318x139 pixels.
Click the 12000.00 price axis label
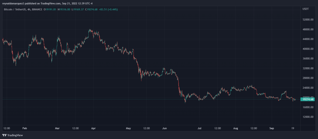308,117
